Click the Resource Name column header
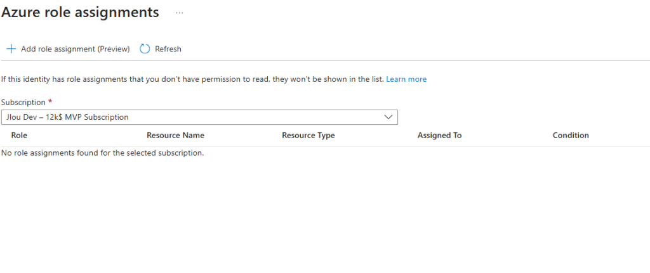The height and width of the screenshot is (273, 650). point(175,135)
